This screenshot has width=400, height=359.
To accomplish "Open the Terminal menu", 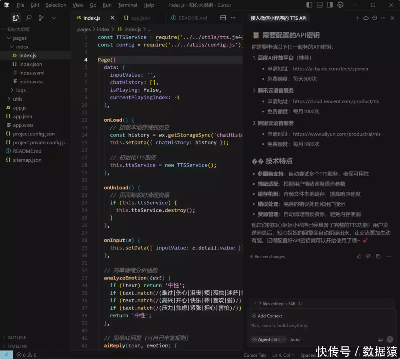I will click(127, 5).
